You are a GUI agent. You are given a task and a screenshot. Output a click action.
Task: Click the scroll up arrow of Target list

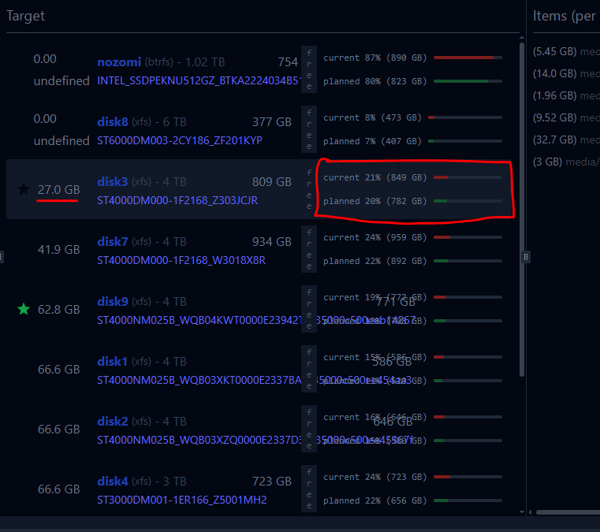522,38
